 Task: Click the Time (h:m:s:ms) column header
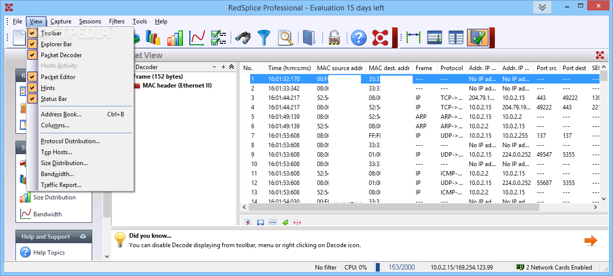point(290,68)
